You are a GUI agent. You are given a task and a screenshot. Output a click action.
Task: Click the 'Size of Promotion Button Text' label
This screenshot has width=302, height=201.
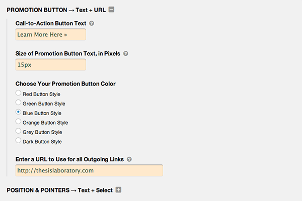tap(68, 53)
